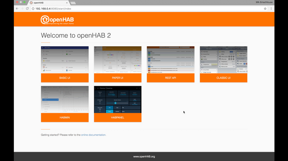Open the CLASSIC UI button
The width and height of the screenshot is (288, 161).
pyautogui.click(x=224, y=78)
